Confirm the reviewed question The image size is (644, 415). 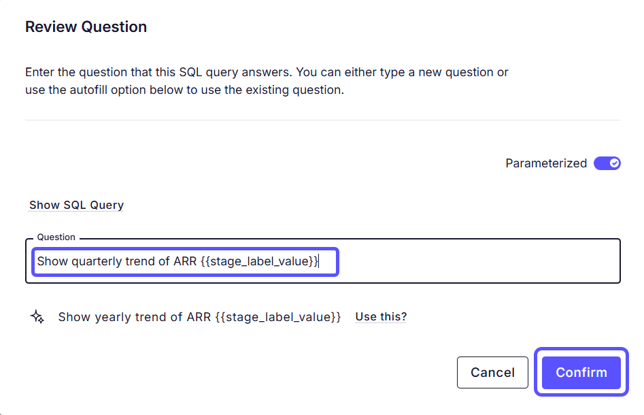581,372
